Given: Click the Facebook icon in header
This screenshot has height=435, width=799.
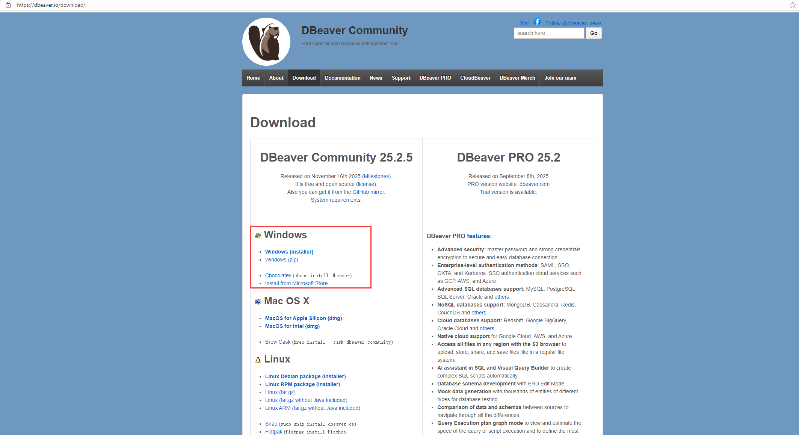Looking at the screenshot, I should click(x=537, y=22).
